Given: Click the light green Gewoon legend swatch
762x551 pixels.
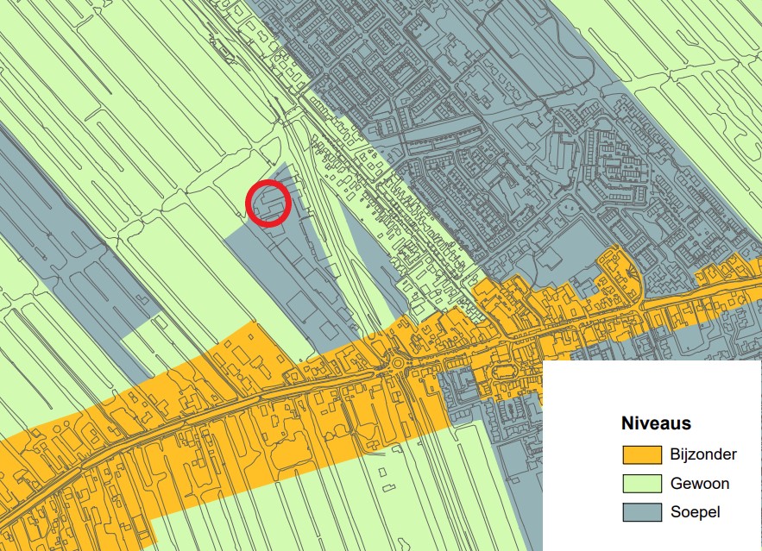Looking at the screenshot, I should pyautogui.click(x=642, y=484).
